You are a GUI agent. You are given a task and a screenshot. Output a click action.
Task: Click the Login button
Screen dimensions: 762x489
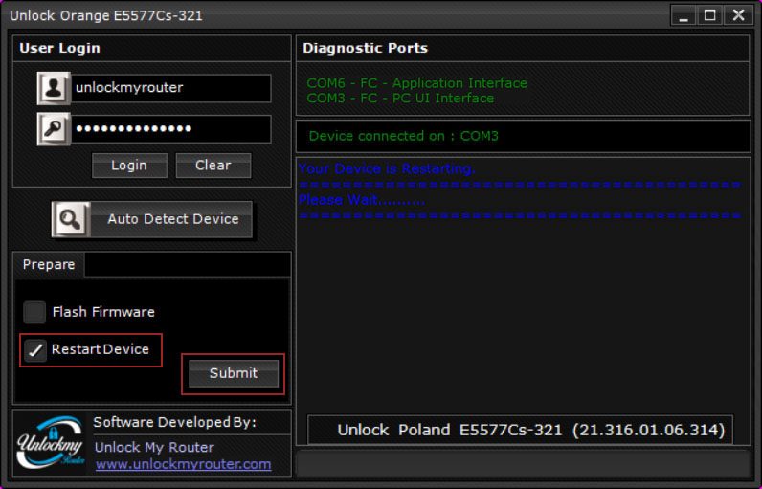click(129, 166)
